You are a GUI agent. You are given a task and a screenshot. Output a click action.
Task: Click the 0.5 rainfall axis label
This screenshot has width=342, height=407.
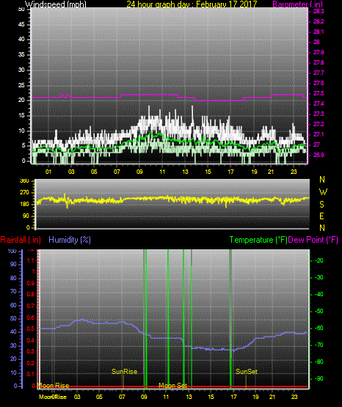pos(31,329)
